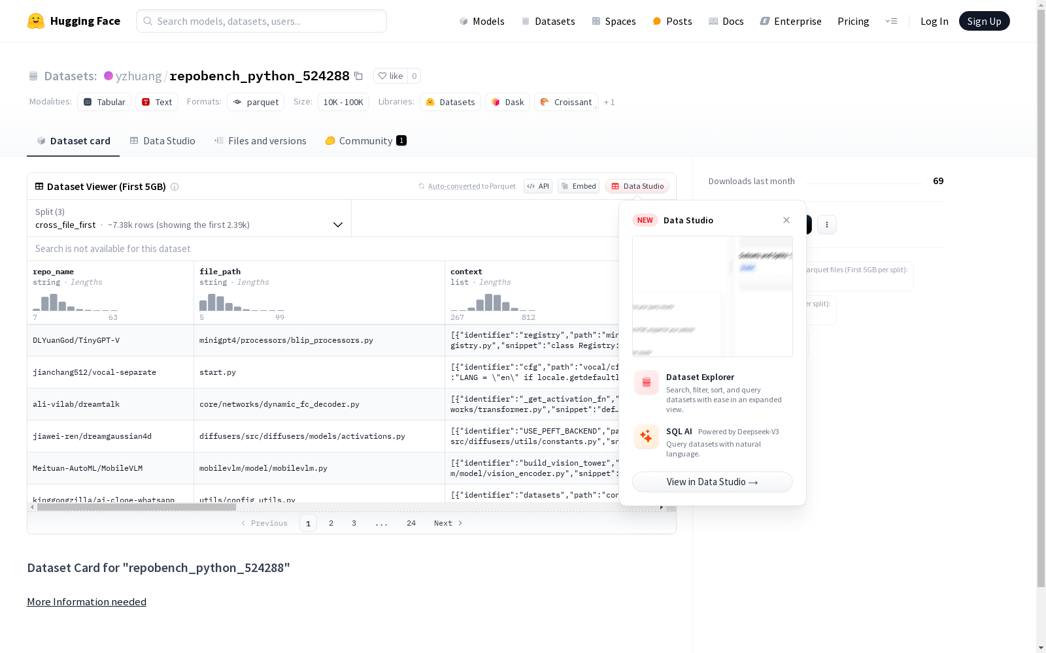Click the Data Studio preview thumbnail
Image resolution: width=1046 pixels, height=653 pixels.
[713, 296]
